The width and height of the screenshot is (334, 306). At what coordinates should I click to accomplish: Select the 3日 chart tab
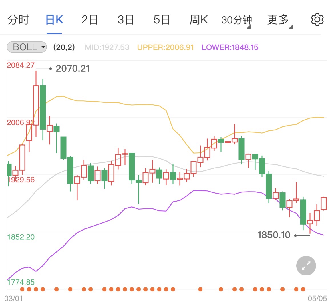click(x=126, y=19)
